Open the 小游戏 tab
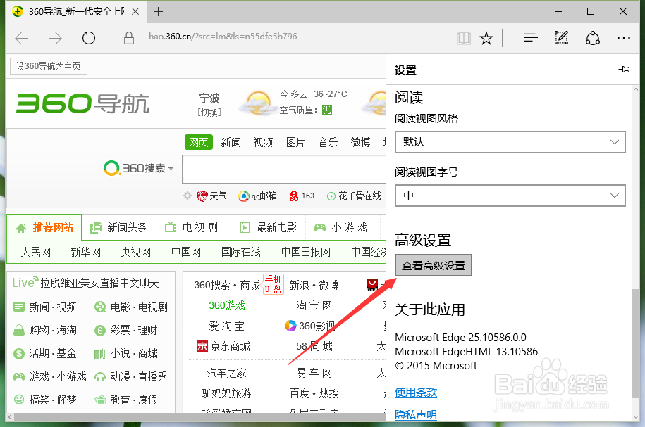 [x=341, y=227]
